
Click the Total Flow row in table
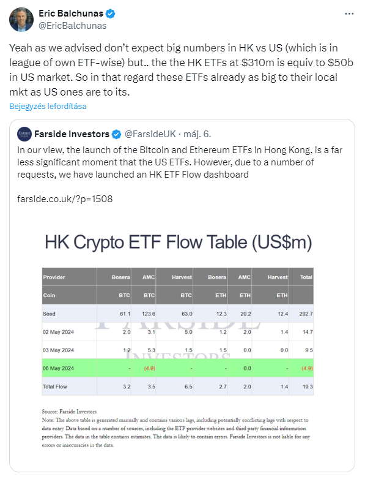pos(178,387)
